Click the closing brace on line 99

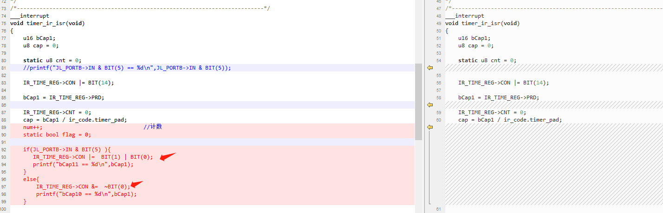(x=25, y=201)
